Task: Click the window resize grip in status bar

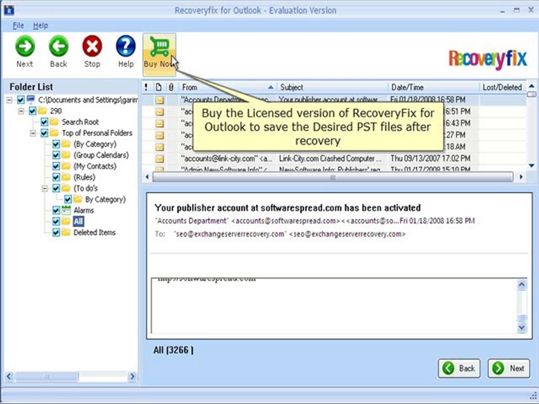Action: 533,396
